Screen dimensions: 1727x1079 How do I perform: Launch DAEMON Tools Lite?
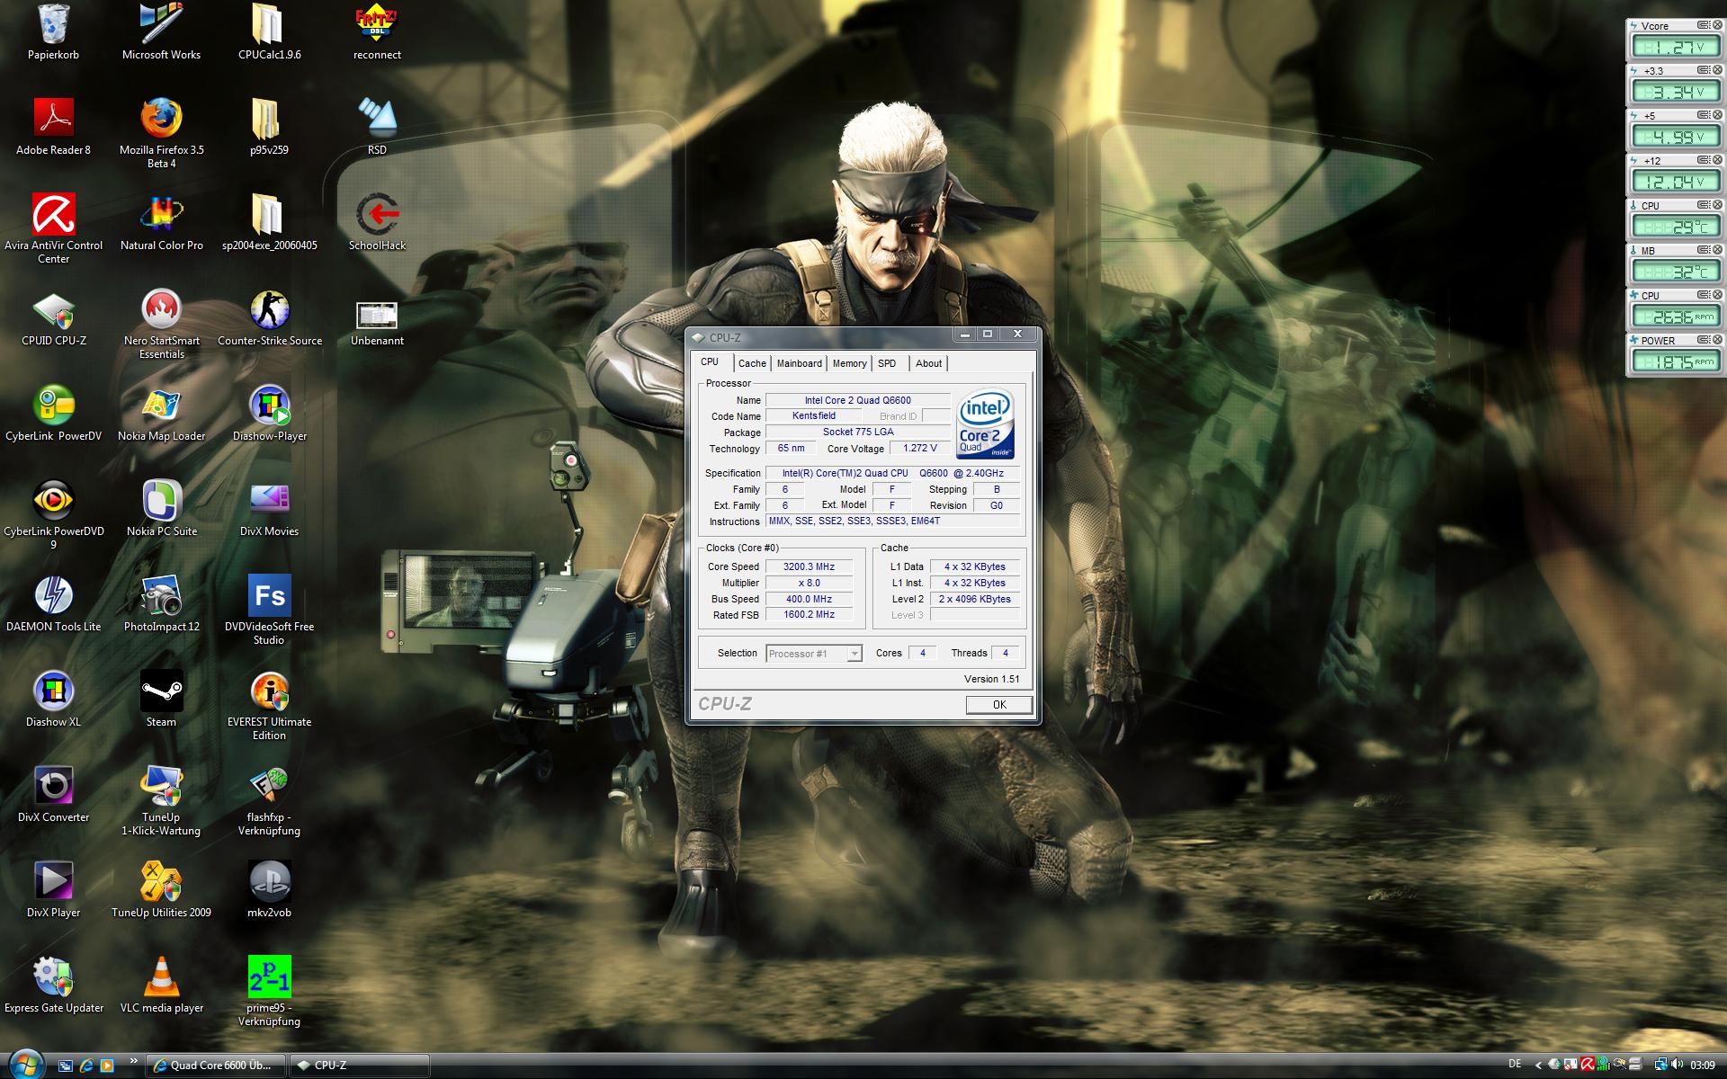tap(53, 597)
